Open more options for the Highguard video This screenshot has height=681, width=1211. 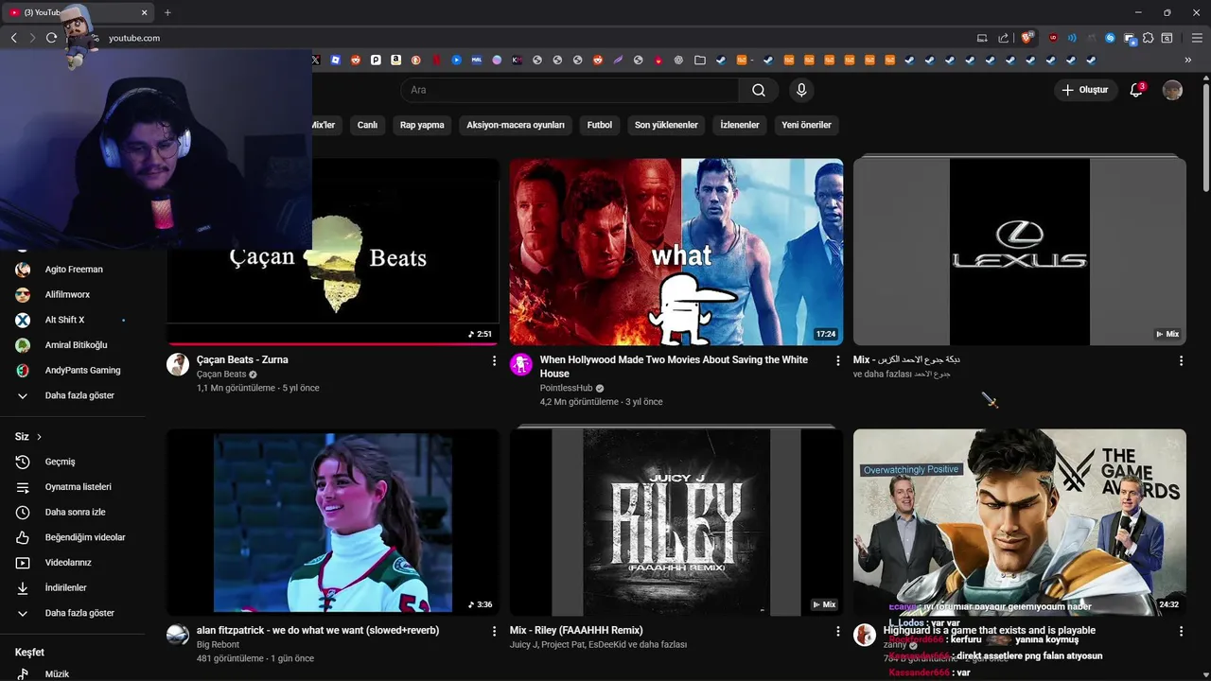1181,631
